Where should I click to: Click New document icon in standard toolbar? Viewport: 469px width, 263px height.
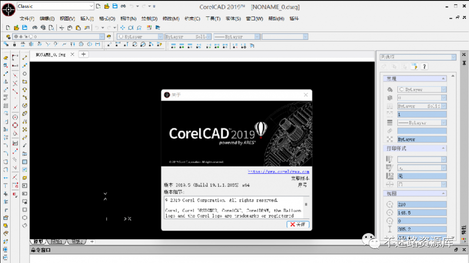click(x=8, y=28)
